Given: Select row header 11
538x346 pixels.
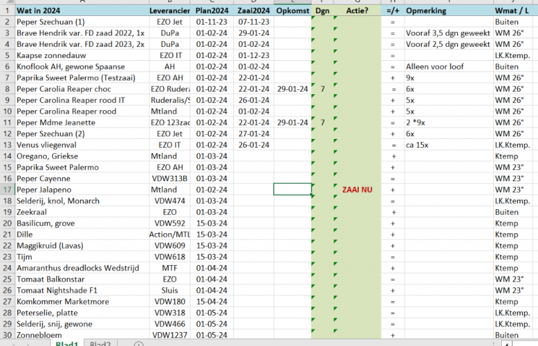Looking at the screenshot, I should click(7, 123).
